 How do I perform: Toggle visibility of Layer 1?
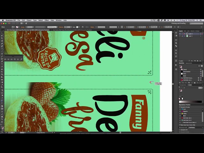[180, 36]
